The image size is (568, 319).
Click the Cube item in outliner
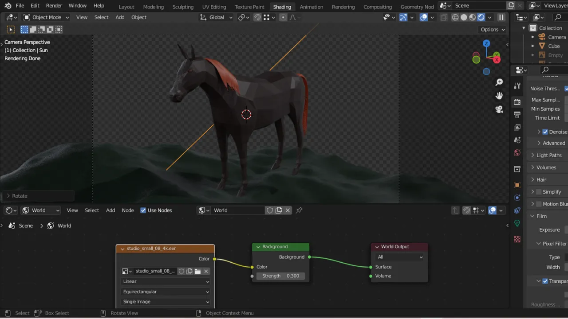tap(554, 46)
